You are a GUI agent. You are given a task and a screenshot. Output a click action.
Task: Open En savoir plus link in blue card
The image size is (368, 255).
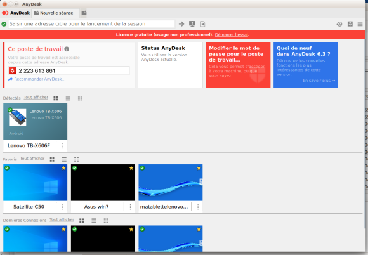click(319, 81)
